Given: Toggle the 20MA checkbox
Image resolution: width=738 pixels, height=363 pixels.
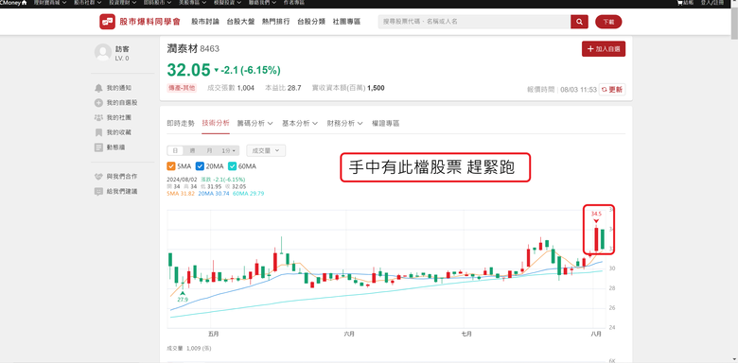Looking at the screenshot, I should pyautogui.click(x=200, y=166).
